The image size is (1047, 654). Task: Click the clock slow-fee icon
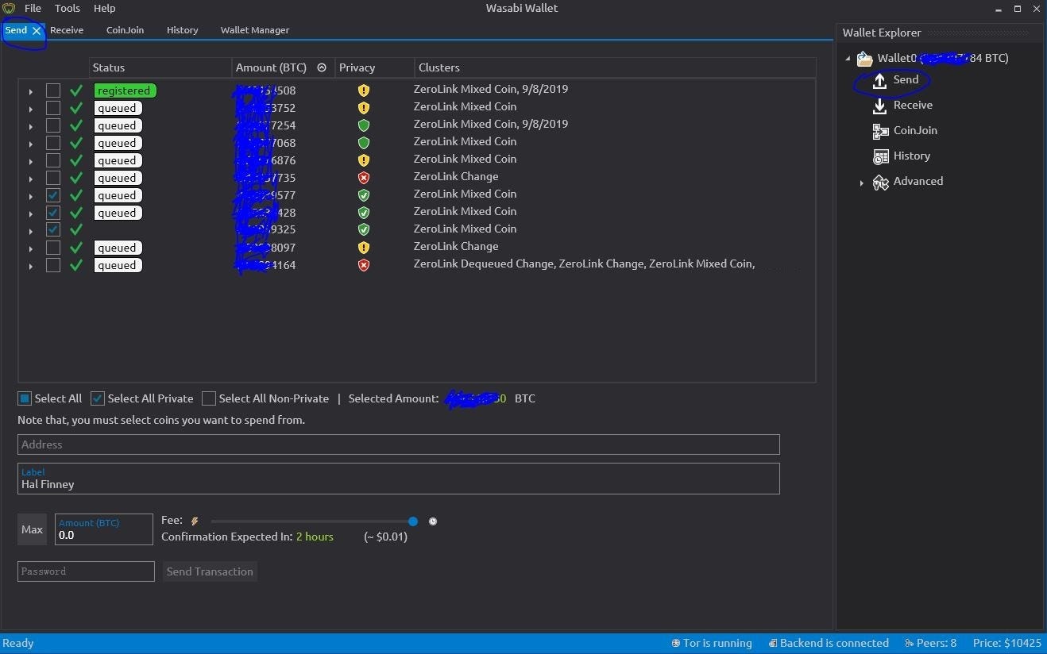(x=433, y=521)
